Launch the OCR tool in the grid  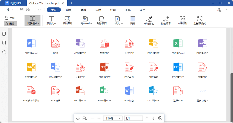coord(56,46)
